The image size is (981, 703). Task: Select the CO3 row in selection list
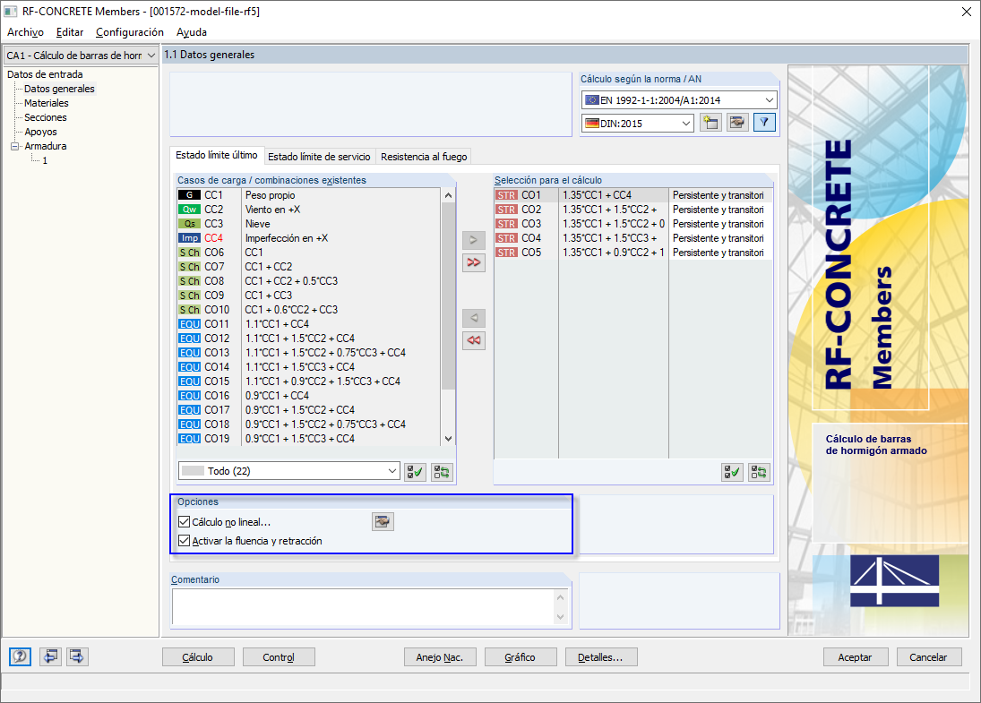pyautogui.click(x=632, y=224)
